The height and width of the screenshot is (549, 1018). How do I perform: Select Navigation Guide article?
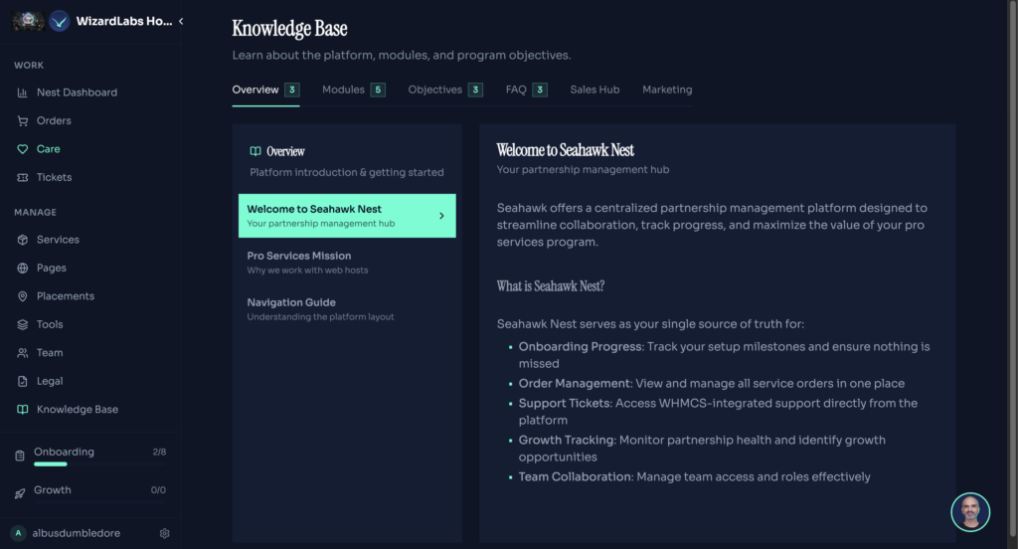[290, 302]
